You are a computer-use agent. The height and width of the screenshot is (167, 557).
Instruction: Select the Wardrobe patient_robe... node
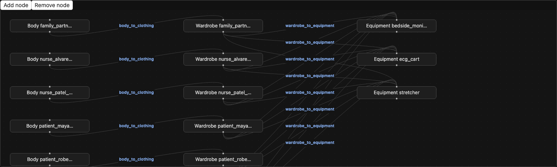[223, 159]
